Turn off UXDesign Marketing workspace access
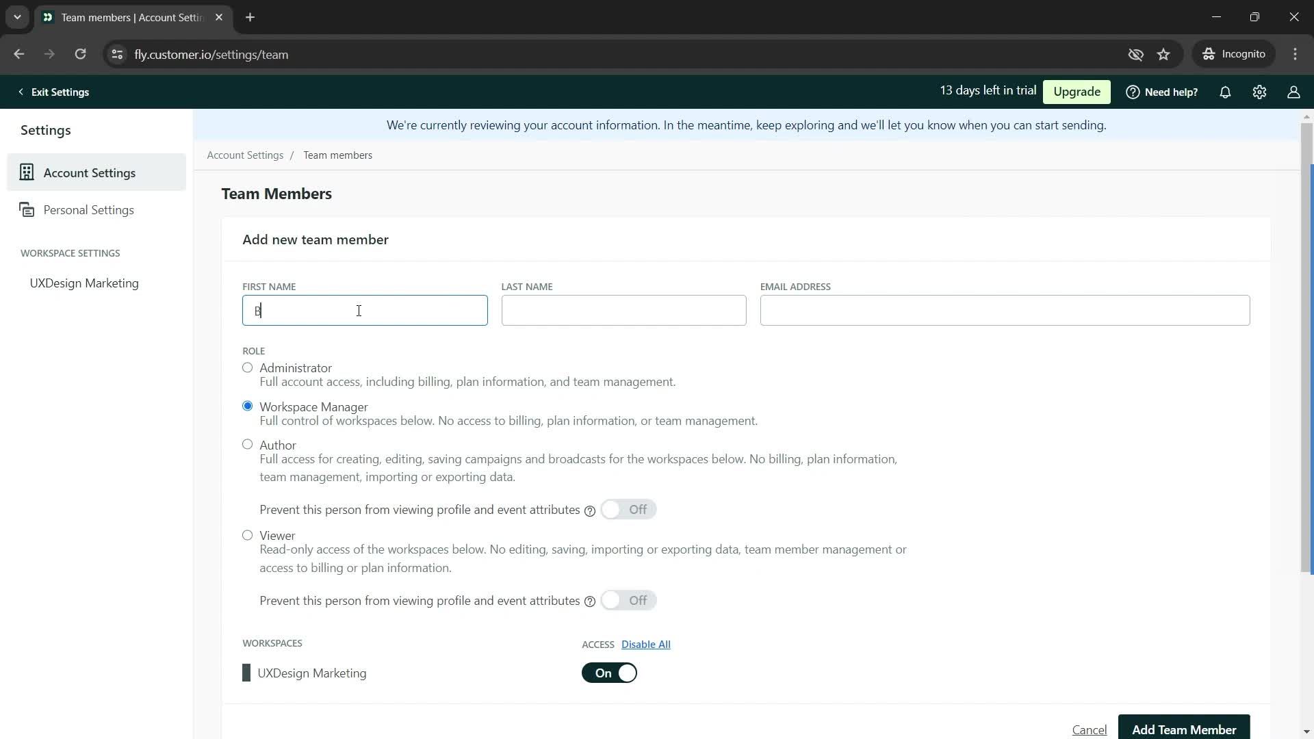Screen dimensions: 1314x739 [x=609, y=673]
